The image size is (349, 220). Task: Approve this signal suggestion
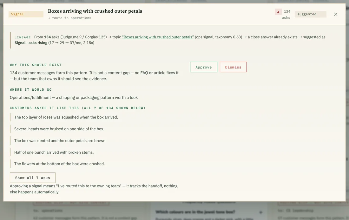tap(203, 67)
